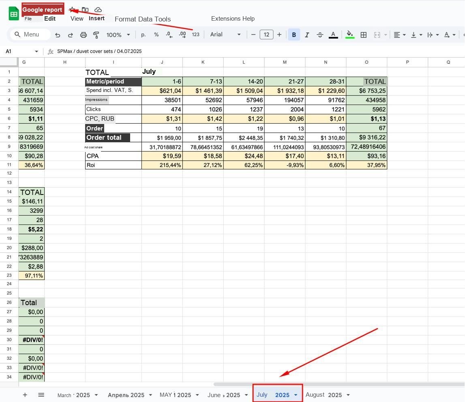The image size is (465, 402).
Task: Open text color picker
Action: click(x=333, y=35)
